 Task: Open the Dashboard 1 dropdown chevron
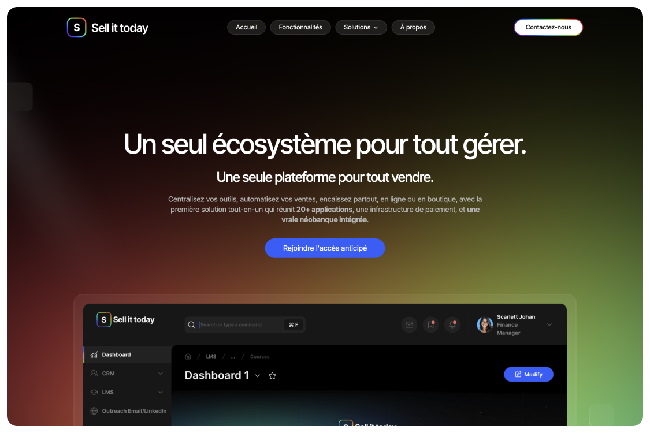[x=258, y=376]
